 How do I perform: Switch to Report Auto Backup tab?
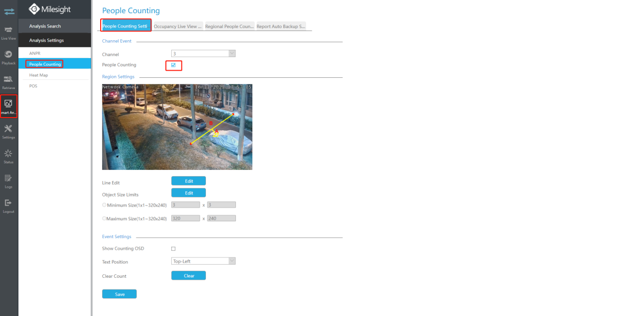tap(281, 26)
